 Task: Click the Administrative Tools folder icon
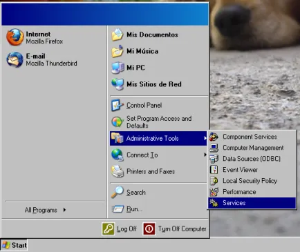(118, 138)
